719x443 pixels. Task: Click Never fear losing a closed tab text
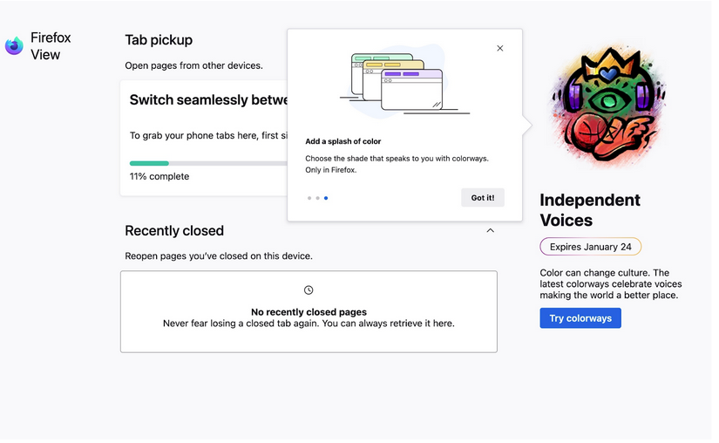click(309, 324)
